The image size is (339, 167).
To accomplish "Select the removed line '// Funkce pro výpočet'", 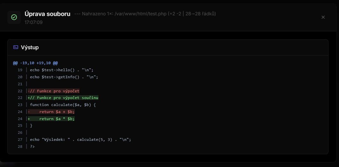I will pos(54,91).
